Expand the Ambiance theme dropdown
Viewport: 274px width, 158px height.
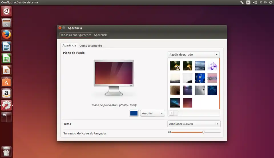pos(194,124)
